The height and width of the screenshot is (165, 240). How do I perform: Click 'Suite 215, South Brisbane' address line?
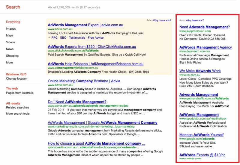point(196,86)
